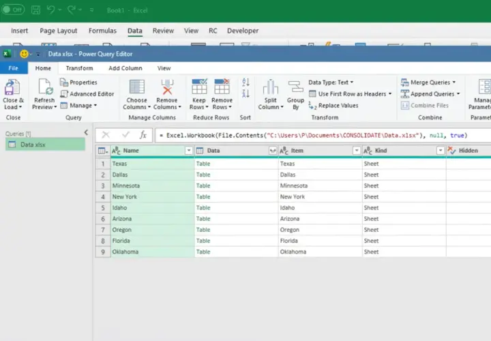Expand the Data column with its expand icon
Image resolution: width=491 pixels, height=341 pixels.
[x=273, y=151]
